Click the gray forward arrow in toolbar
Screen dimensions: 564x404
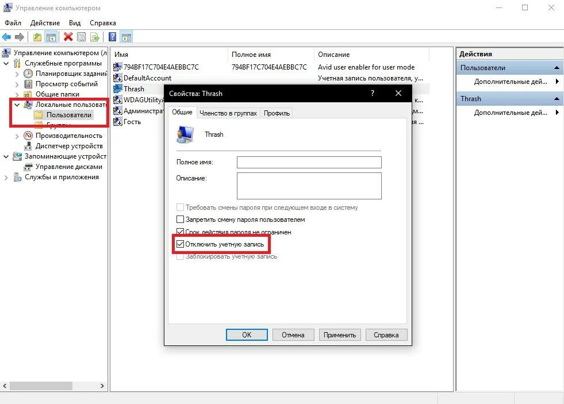pyautogui.click(x=20, y=37)
